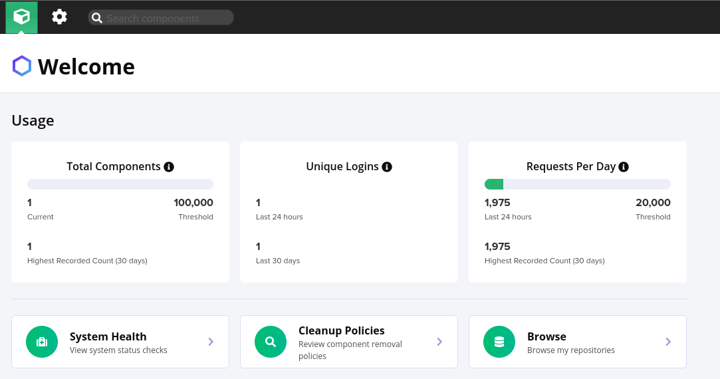Click 'Review component removal policies' text
The image size is (720, 379).
coord(350,350)
